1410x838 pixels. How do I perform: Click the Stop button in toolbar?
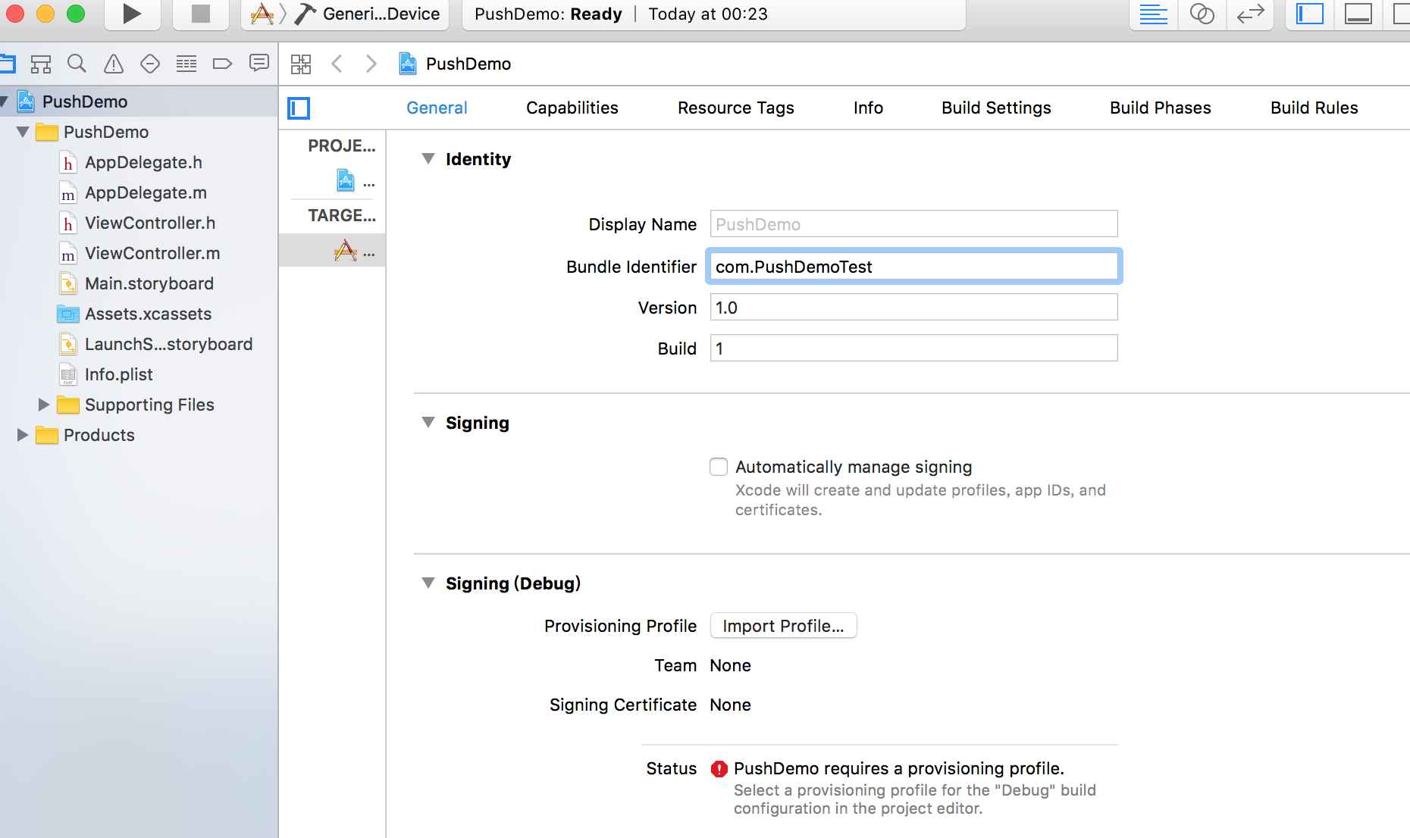[200, 14]
